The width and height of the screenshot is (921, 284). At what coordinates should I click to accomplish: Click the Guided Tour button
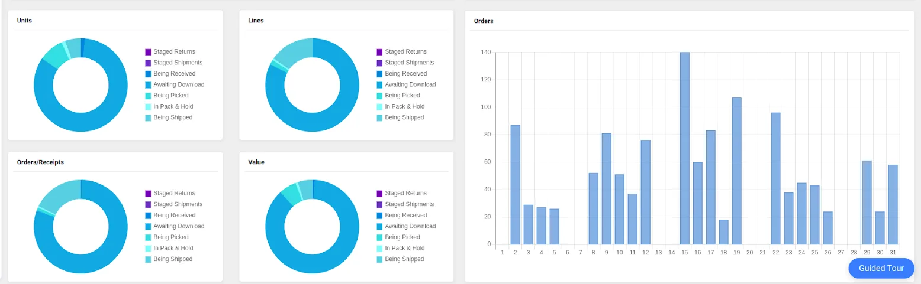(881, 268)
